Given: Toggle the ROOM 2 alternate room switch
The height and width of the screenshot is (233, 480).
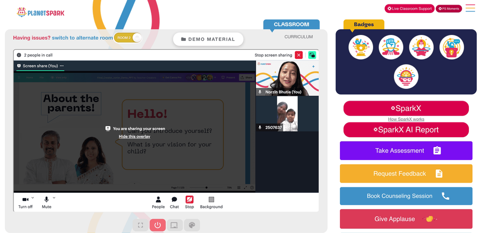Looking at the screenshot, I should [128, 38].
